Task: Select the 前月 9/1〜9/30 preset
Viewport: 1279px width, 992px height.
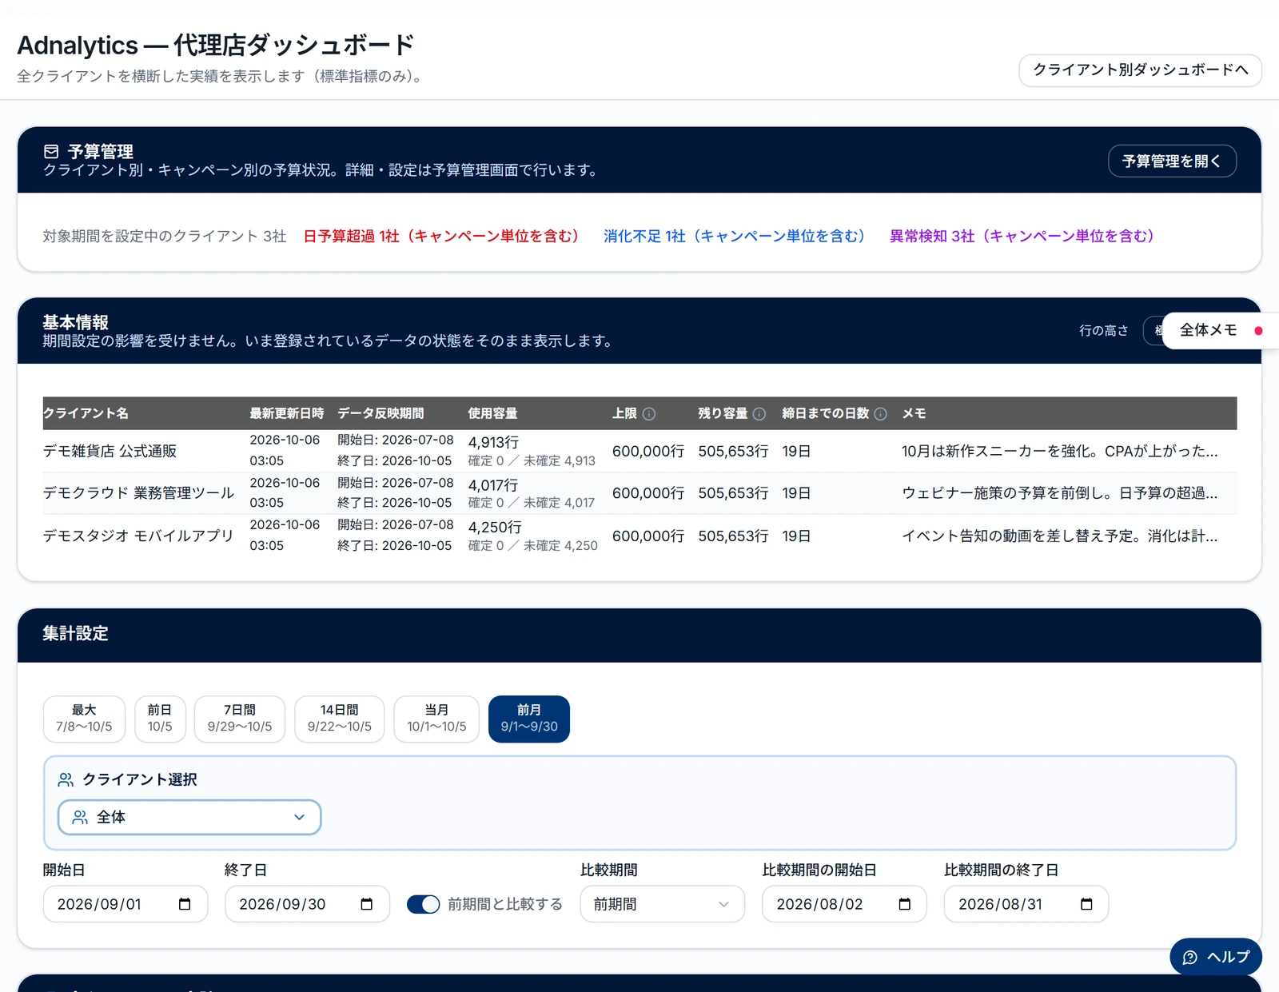Action: pyautogui.click(x=529, y=719)
